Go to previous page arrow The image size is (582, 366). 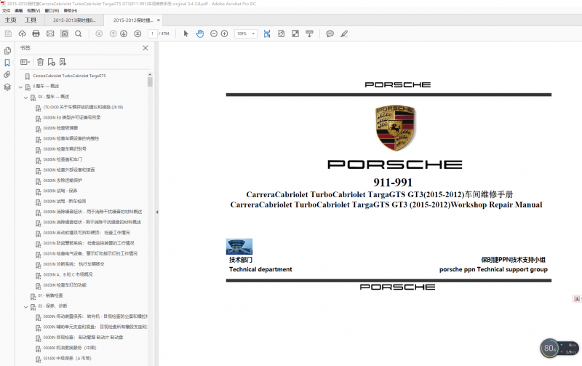113,33
